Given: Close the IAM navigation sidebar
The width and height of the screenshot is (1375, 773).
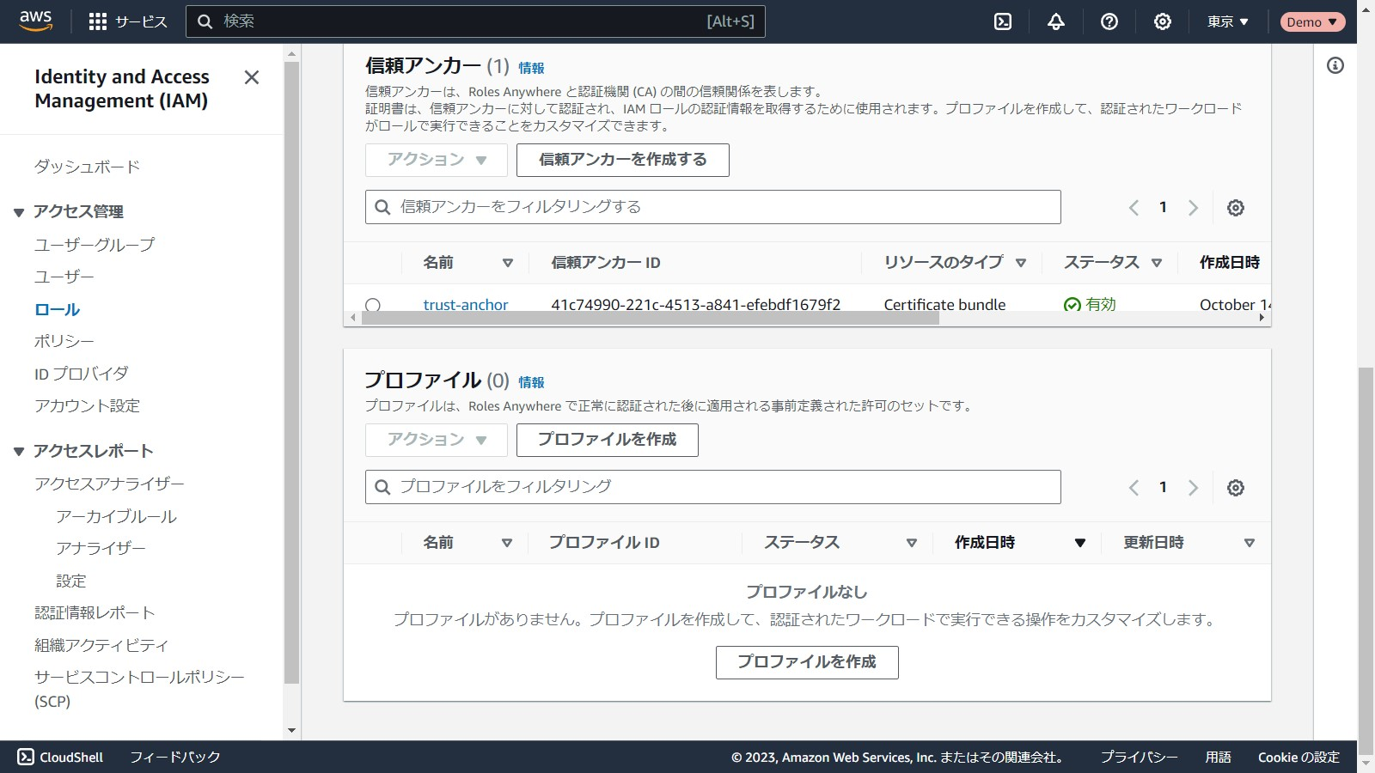Looking at the screenshot, I should tap(251, 77).
